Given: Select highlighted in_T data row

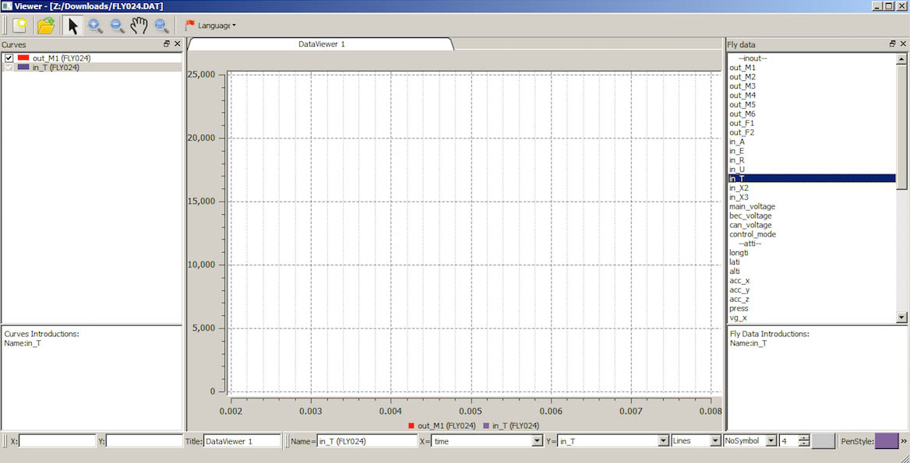Looking at the screenshot, I should [812, 178].
